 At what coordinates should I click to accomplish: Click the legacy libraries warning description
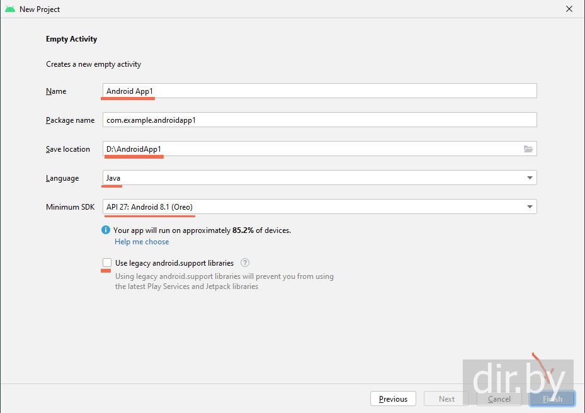pyautogui.click(x=224, y=281)
